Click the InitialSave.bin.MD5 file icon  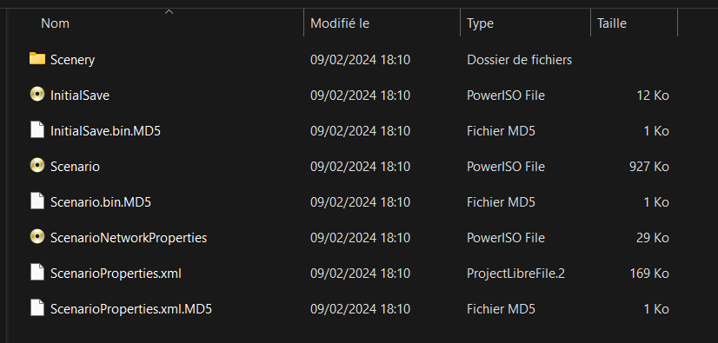(37, 130)
